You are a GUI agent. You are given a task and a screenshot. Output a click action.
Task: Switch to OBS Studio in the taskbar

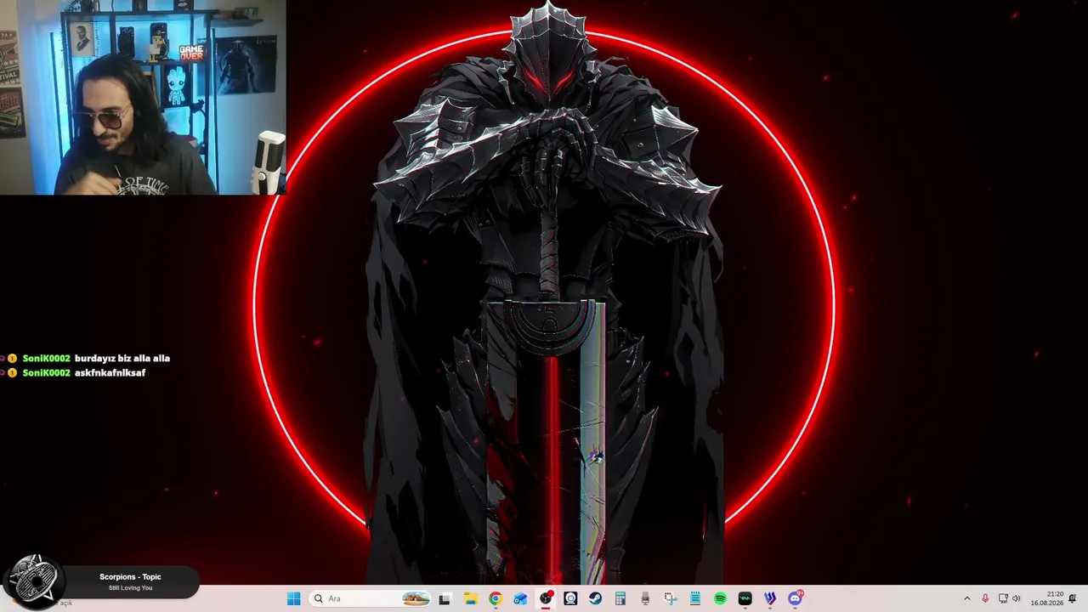coord(546,598)
